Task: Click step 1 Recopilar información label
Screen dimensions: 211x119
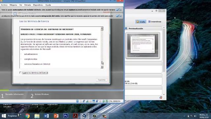Action: pos(15,94)
